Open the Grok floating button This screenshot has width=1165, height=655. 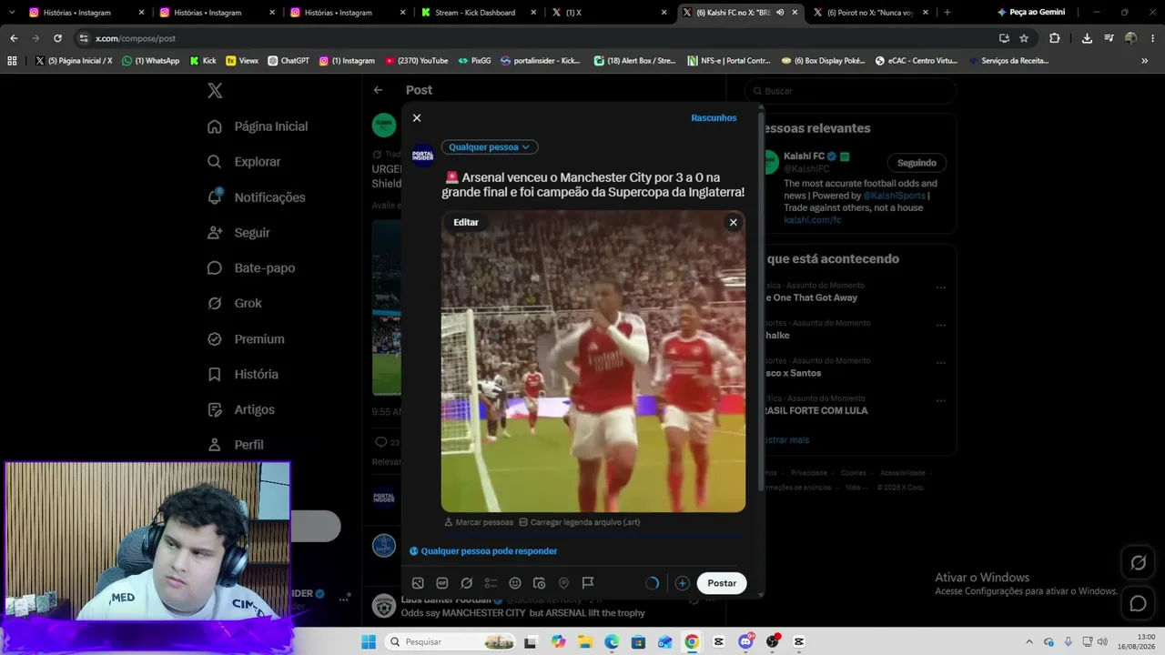(1139, 563)
